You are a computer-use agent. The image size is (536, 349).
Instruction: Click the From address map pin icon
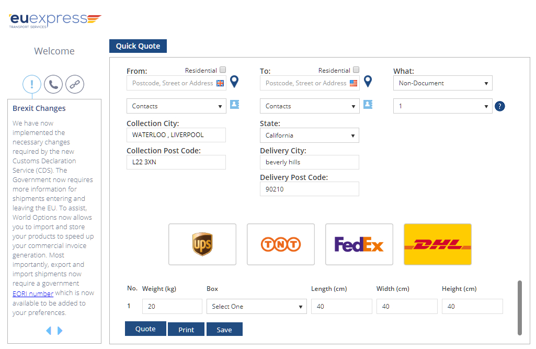click(x=234, y=82)
